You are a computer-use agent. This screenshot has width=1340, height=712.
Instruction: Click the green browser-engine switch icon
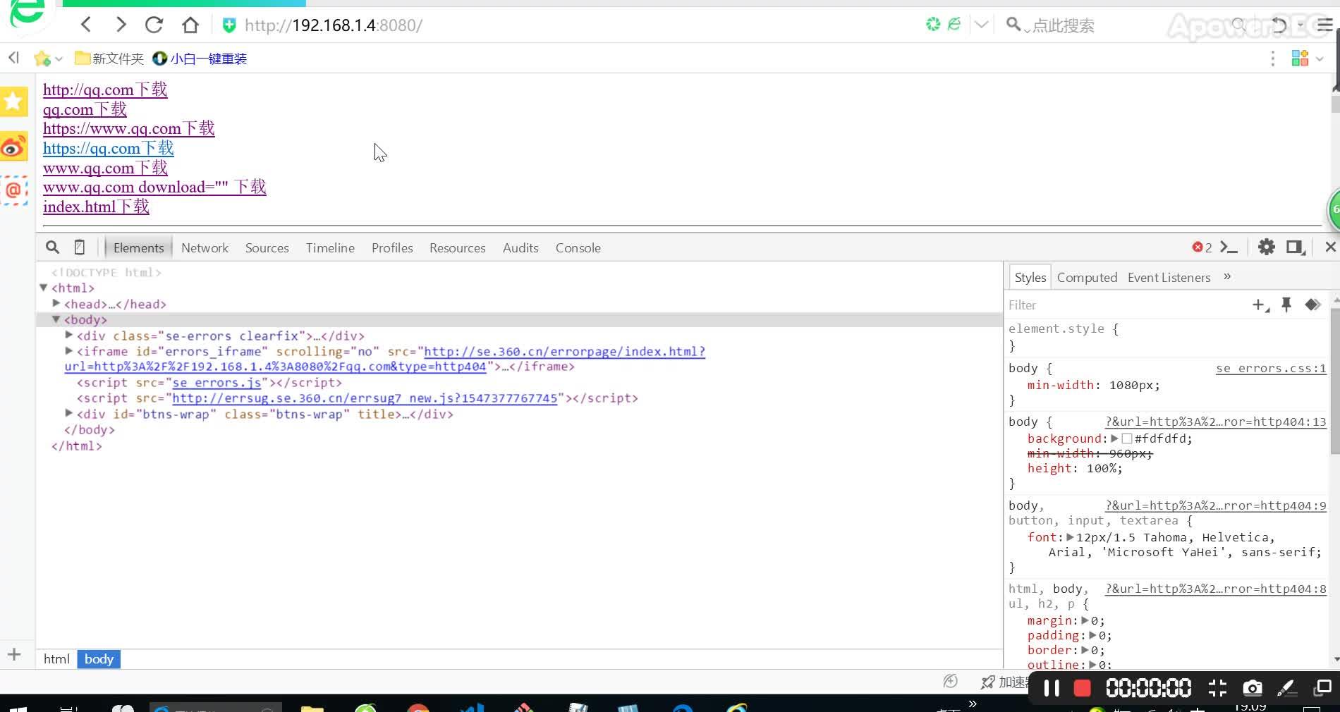[x=954, y=25]
